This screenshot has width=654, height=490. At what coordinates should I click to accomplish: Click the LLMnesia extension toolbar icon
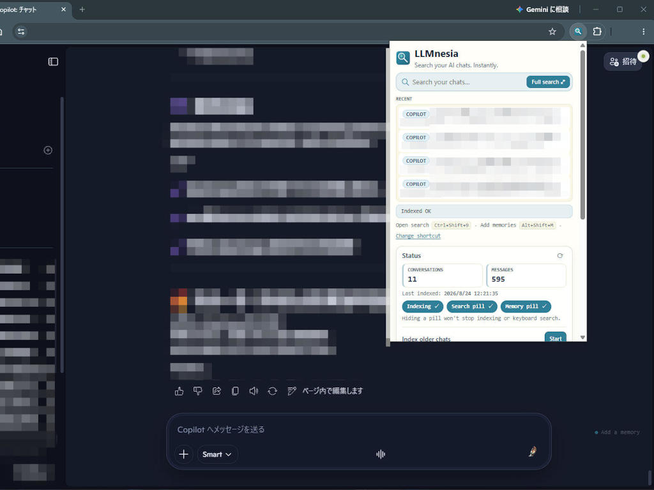point(577,31)
